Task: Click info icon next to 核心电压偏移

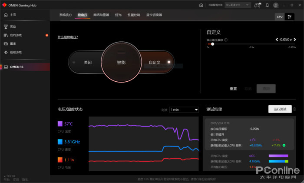Action: (x=226, y=40)
